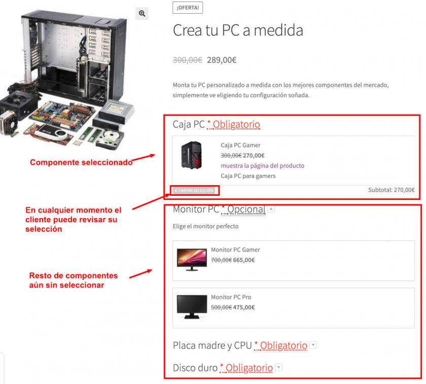Select the Monitor PC Pro option

294,307
